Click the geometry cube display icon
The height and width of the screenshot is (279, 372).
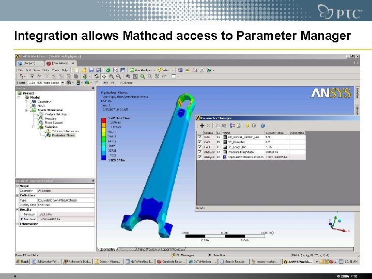coord(69,83)
